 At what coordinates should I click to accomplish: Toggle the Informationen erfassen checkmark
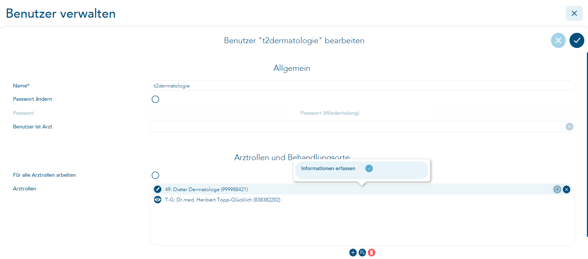[369, 169]
